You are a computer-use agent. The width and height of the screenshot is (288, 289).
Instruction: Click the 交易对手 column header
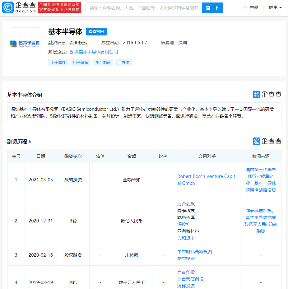(207, 156)
